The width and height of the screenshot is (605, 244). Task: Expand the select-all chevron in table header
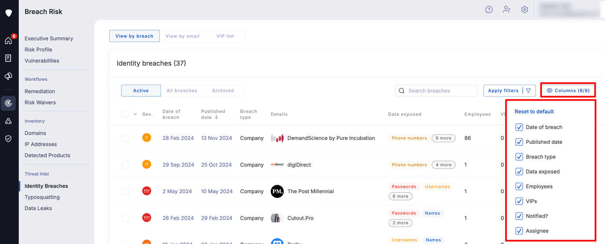tap(135, 114)
